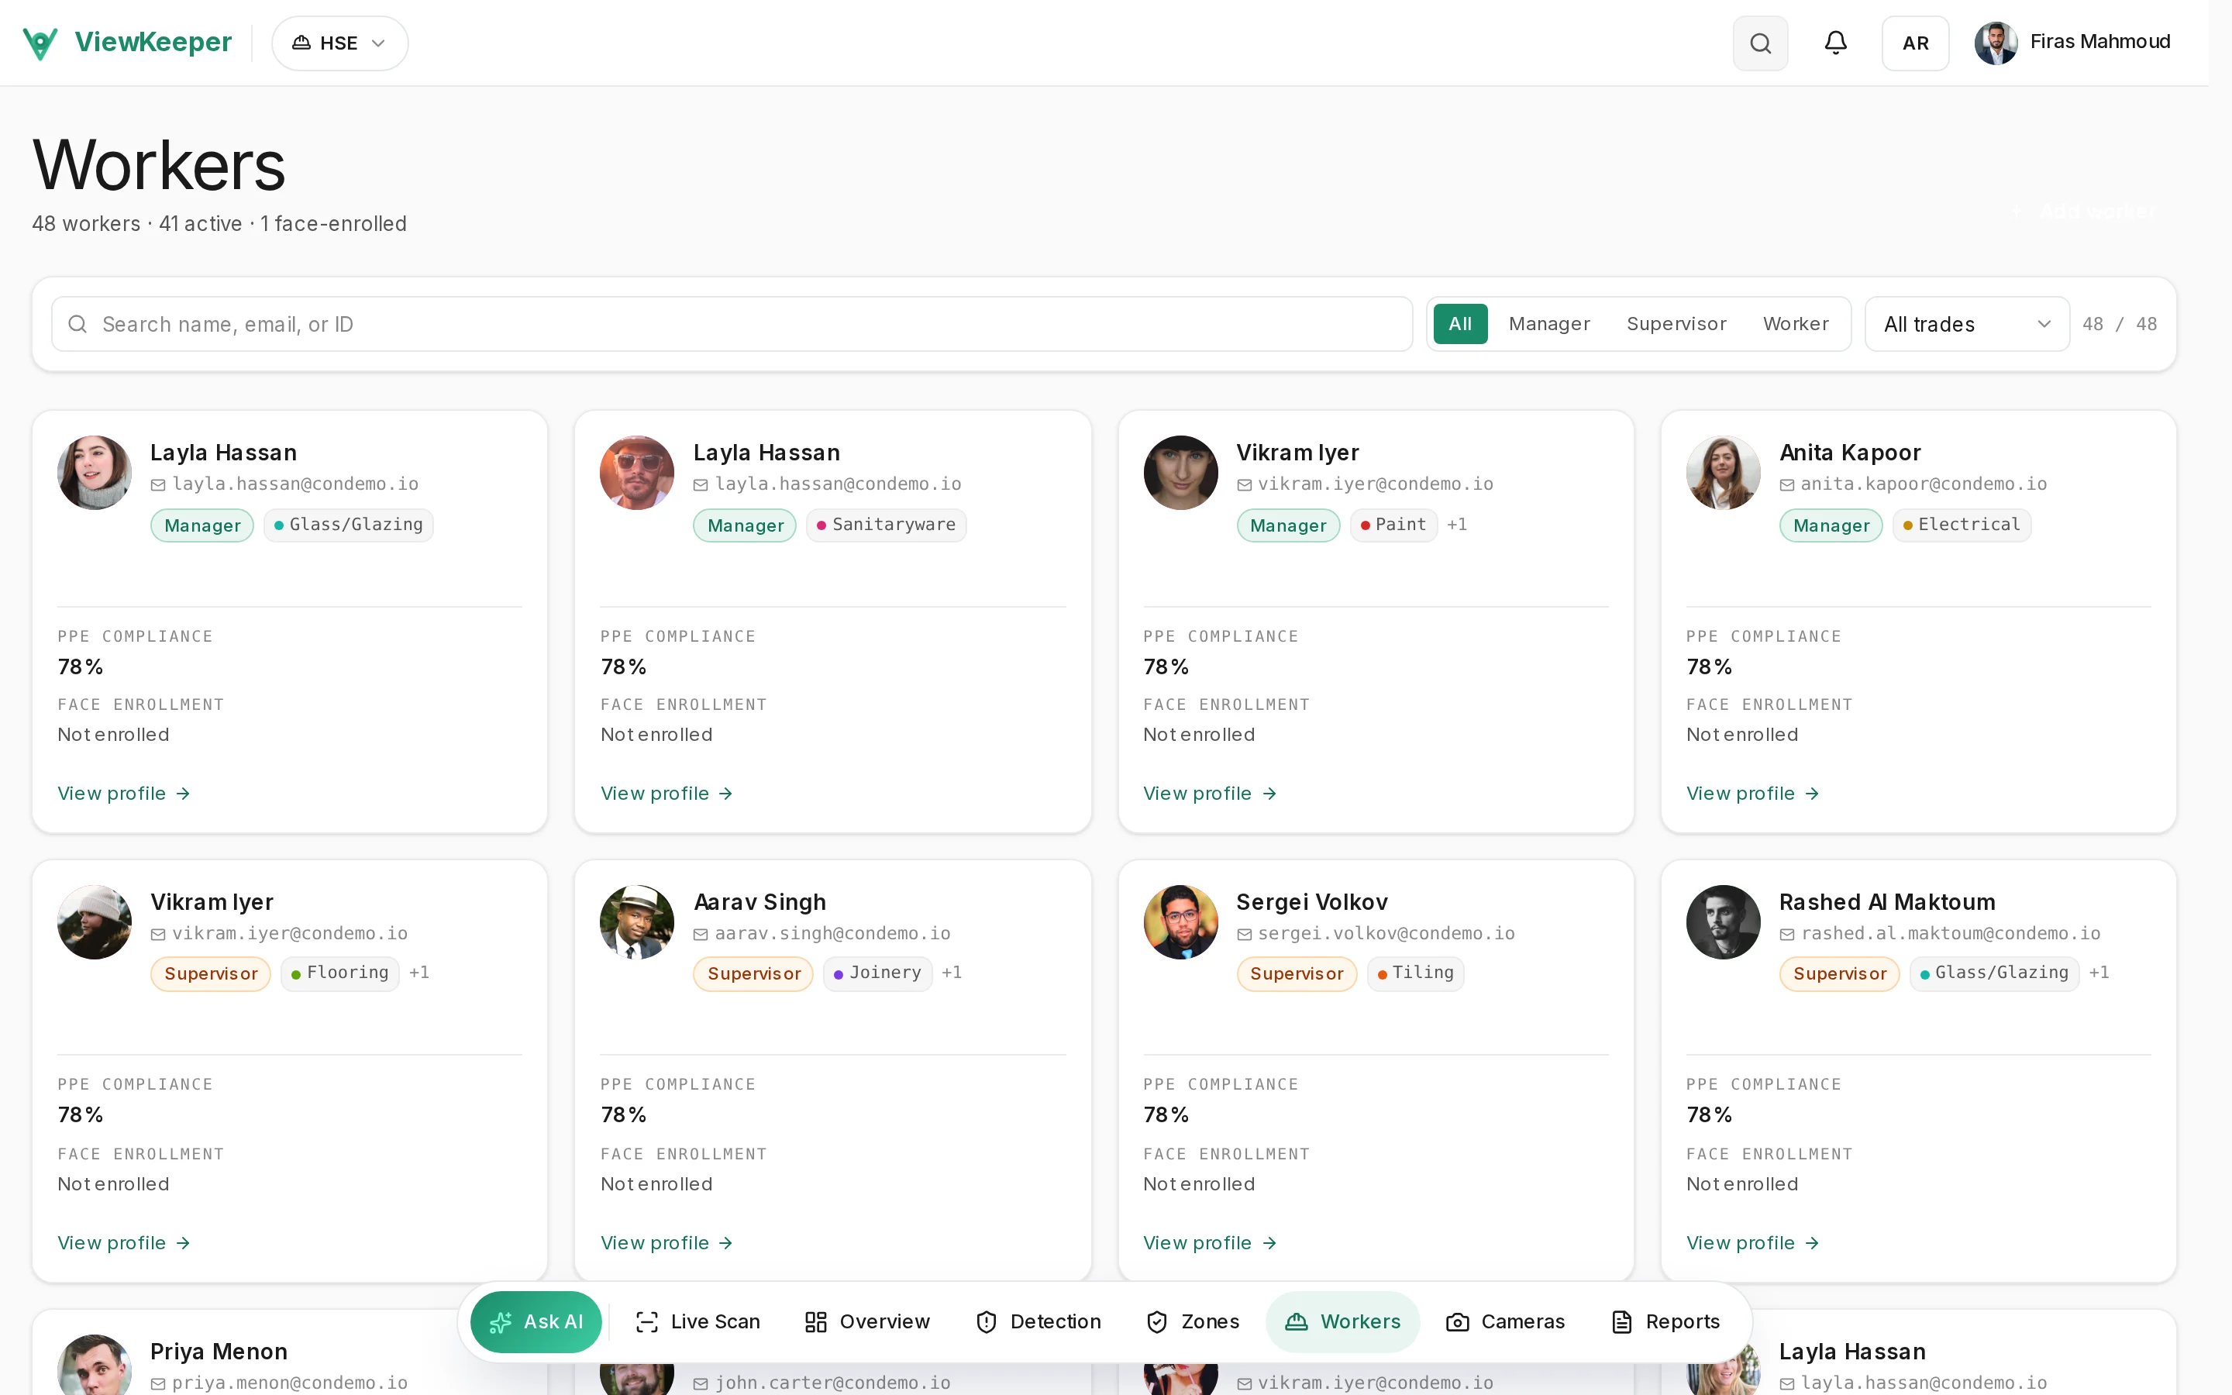Expand the +1 trades beside the Paint tag
This screenshot has height=1395, width=2232.
click(1456, 525)
